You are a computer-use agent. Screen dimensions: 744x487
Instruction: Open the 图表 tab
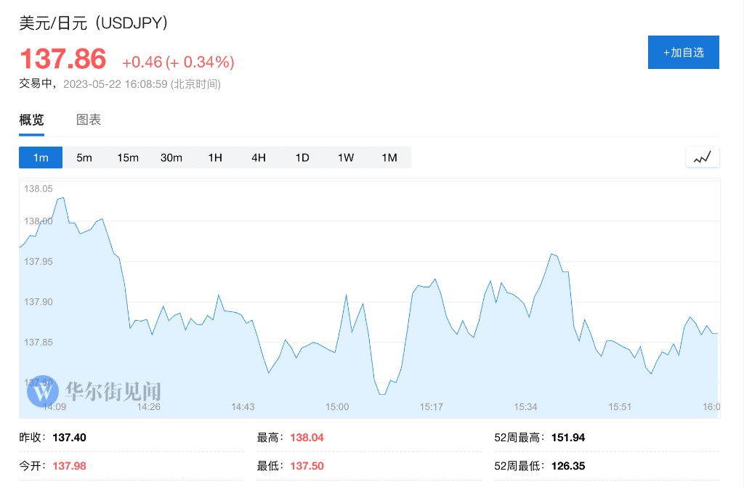89,120
